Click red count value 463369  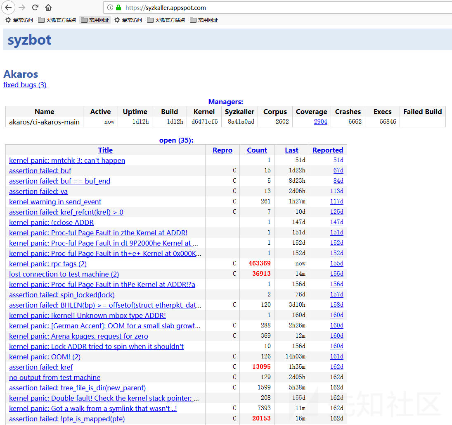(260, 263)
